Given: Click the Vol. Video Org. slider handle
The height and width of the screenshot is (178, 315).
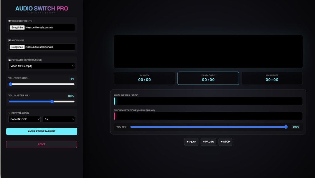Looking at the screenshot, I should [x=11, y=84].
